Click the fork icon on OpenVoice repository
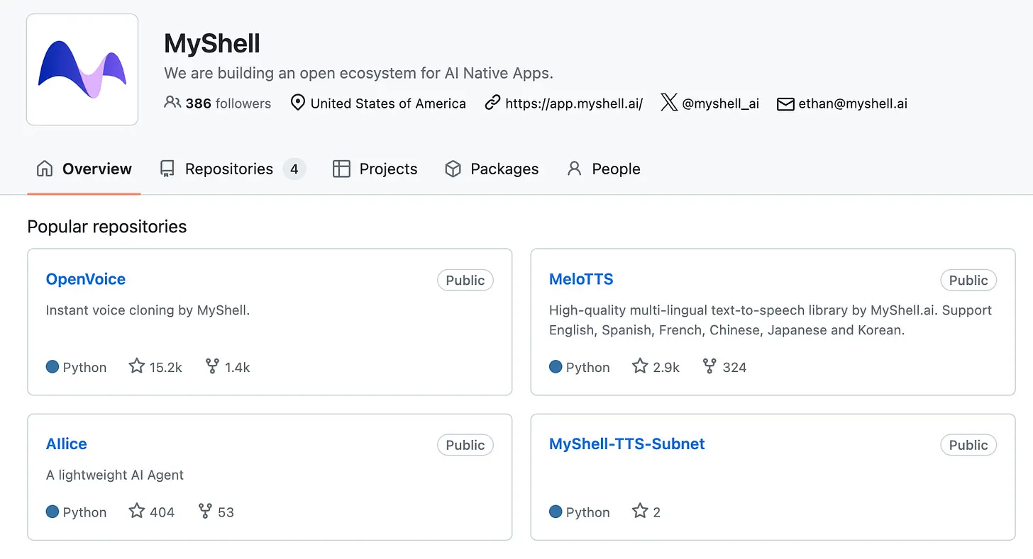Image resolution: width=1033 pixels, height=559 pixels. (x=212, y=366)
